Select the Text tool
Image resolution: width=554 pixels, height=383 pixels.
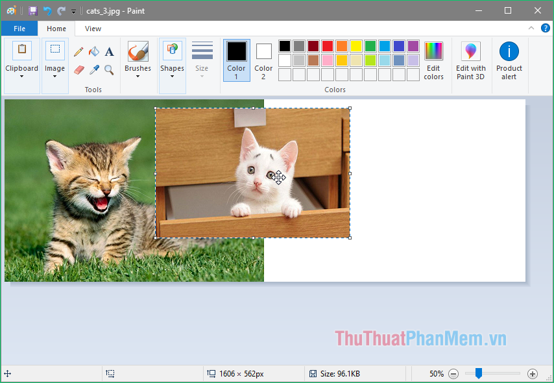[x=109, y=51]
